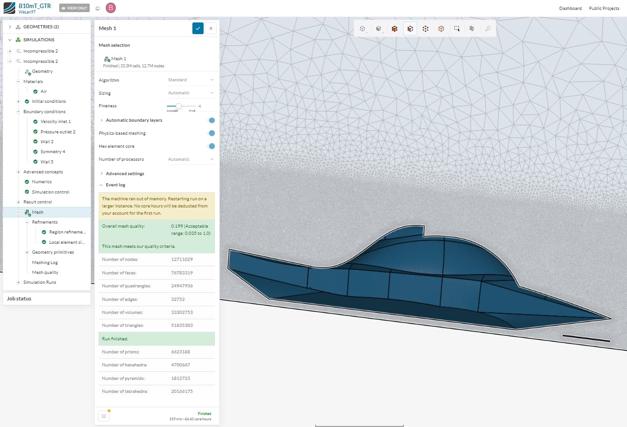Disable Physics-based meshing
The height and width of the screenshot is (427, 627).
click(x=211, y=133)
